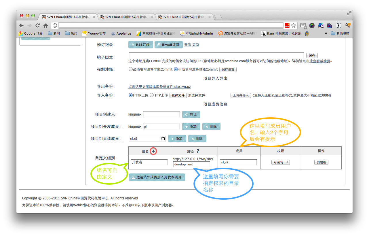Screen dimensions: 369x236
Task: Close the third SVN China tab
Action: coord(210,17)
